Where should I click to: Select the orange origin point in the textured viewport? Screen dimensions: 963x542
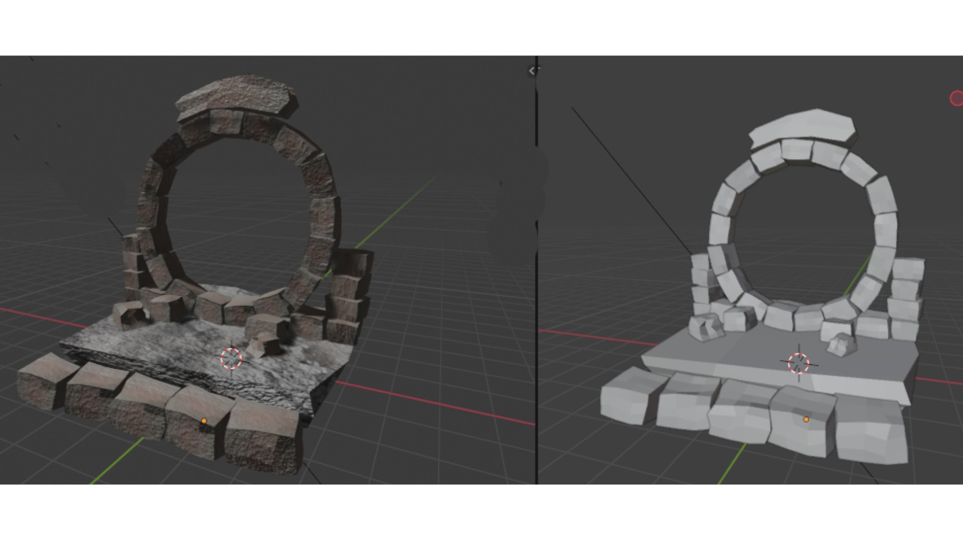click(x=204, y=421)
